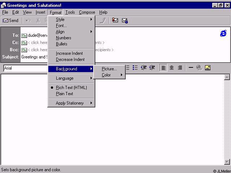Image resolution: width=231 pixels, height=173 pixels.
Task: Select the Rich Text (HTML) option
Action: pyautogui.click(x=71, y=88)
